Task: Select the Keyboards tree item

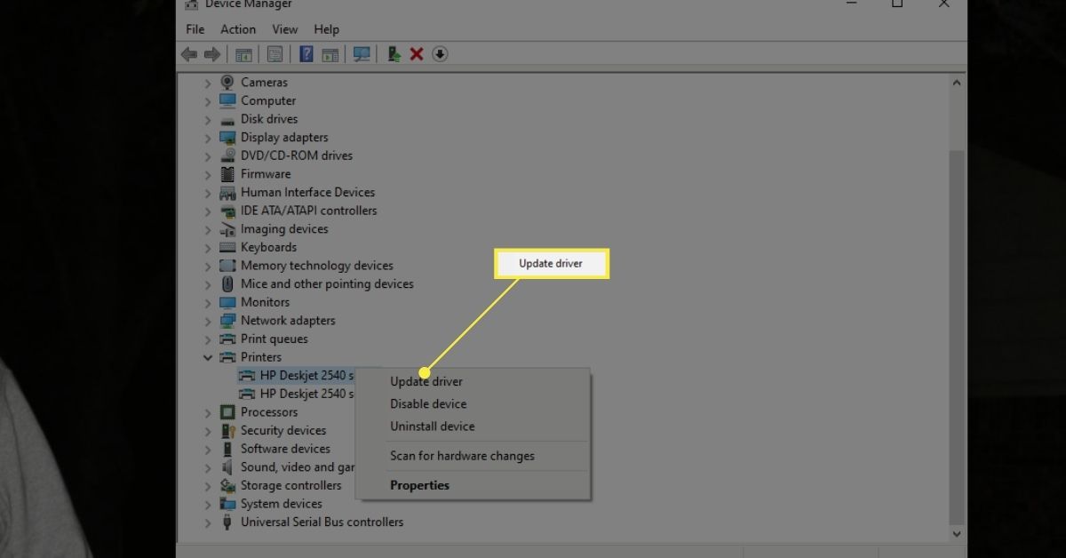Action: (x=268, y=247)
